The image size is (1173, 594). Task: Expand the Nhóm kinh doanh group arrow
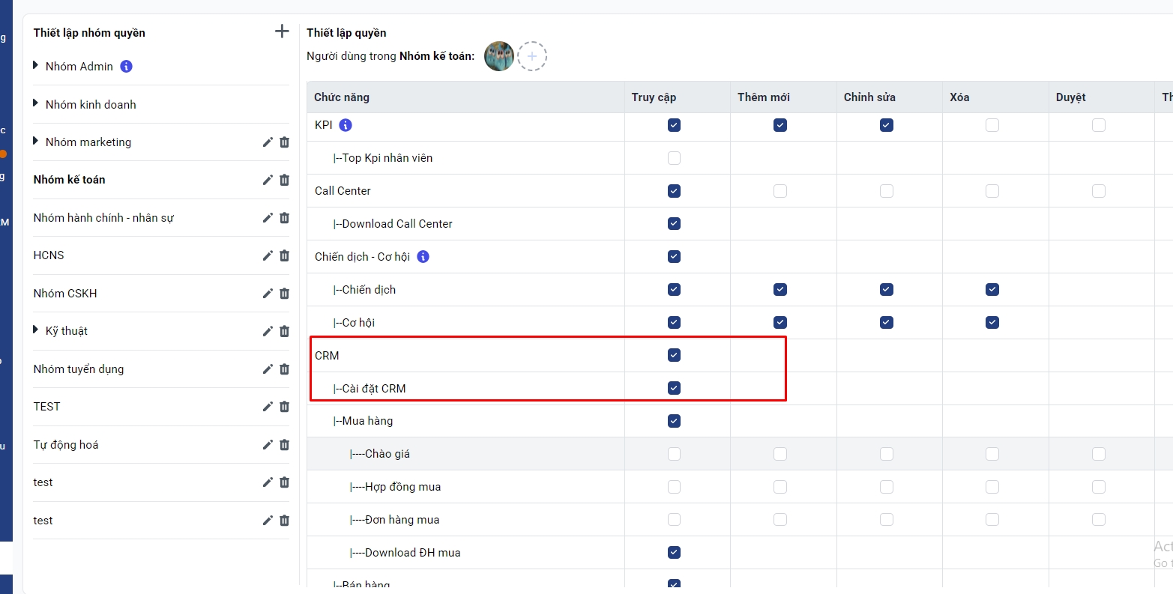pos(36,104)
